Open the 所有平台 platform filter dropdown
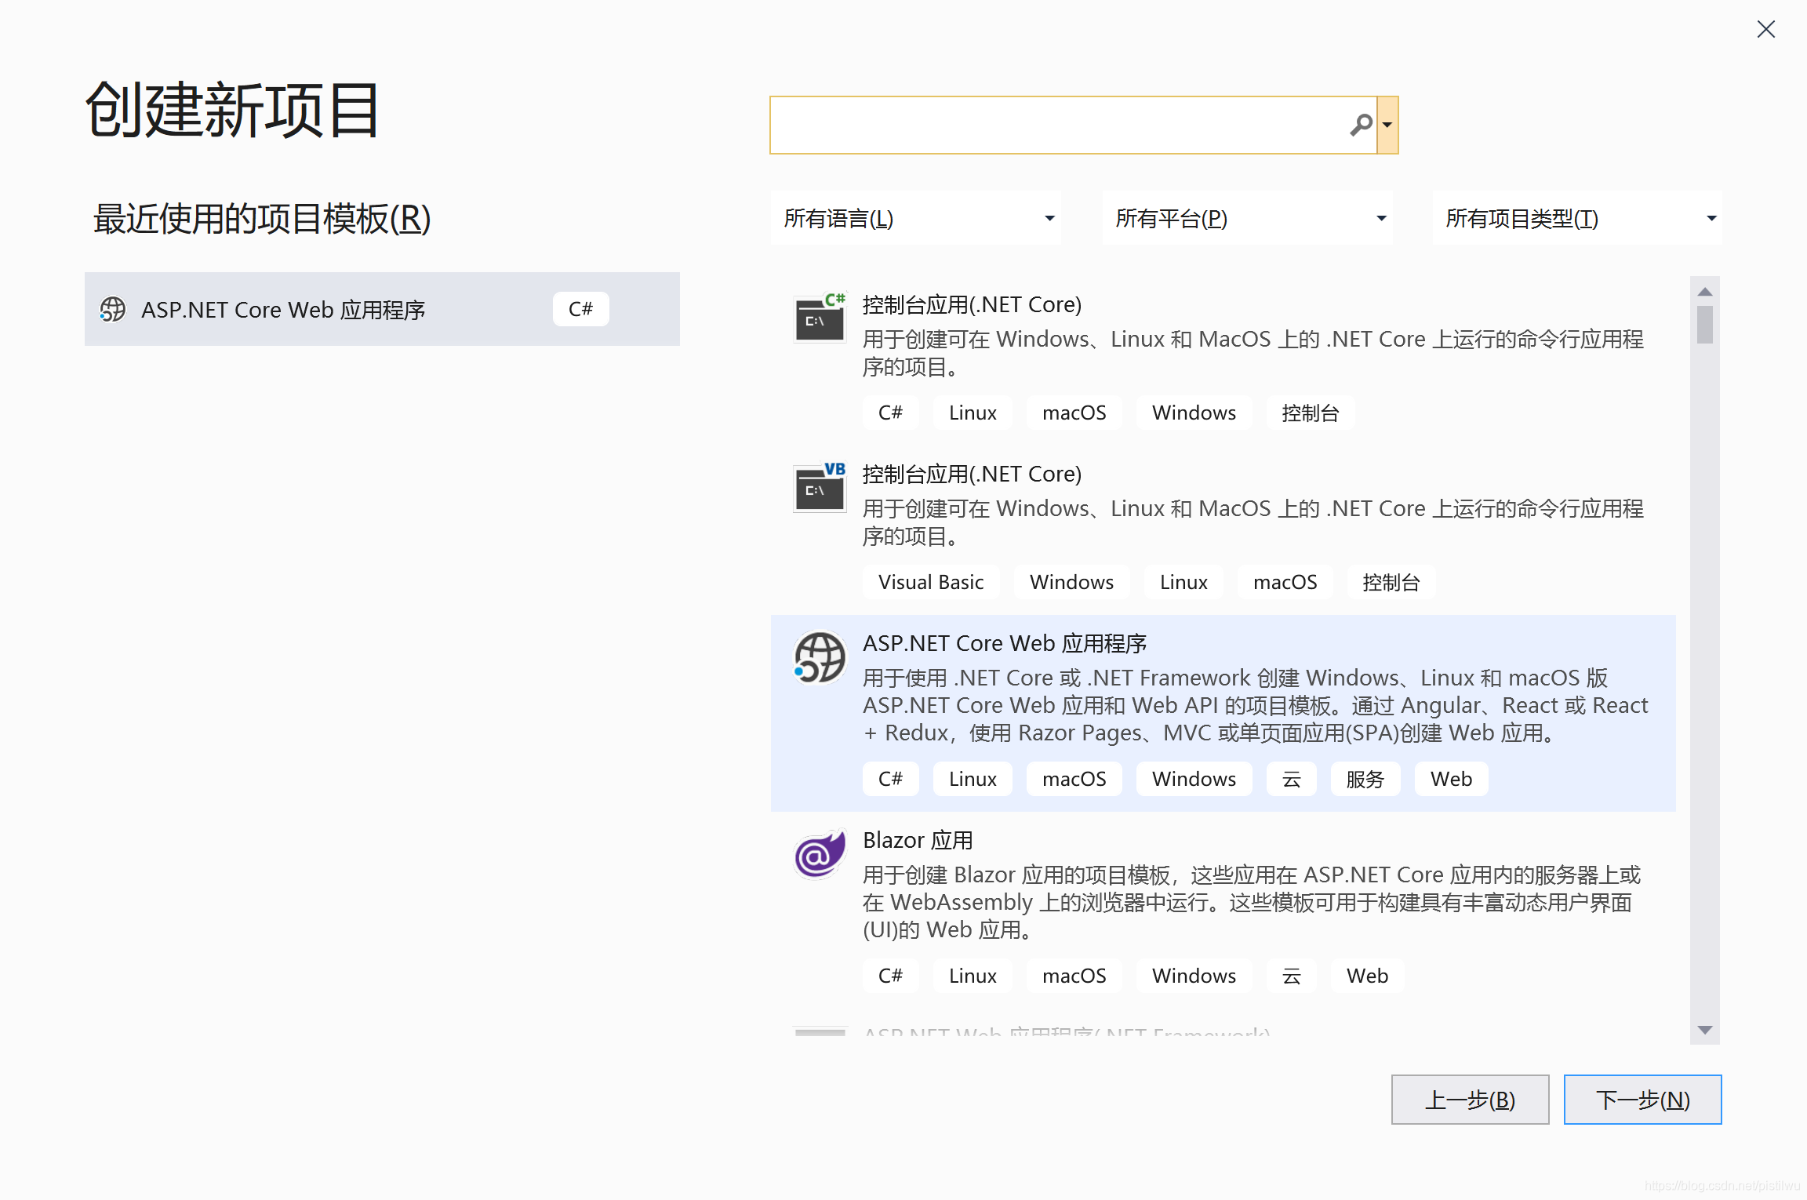This screenshot has height=1200, width=1807. tap(1247, 218)
